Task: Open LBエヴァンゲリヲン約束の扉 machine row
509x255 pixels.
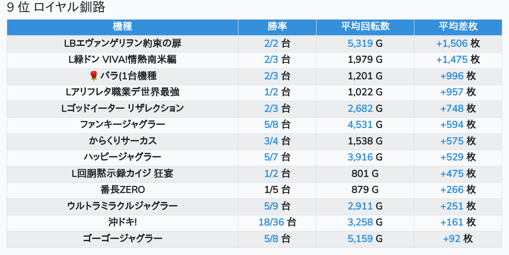Action: [122, 44]
